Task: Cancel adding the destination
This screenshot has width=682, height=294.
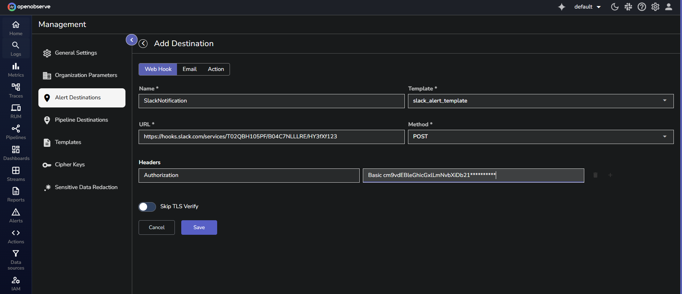Action: tap(156, 227)
